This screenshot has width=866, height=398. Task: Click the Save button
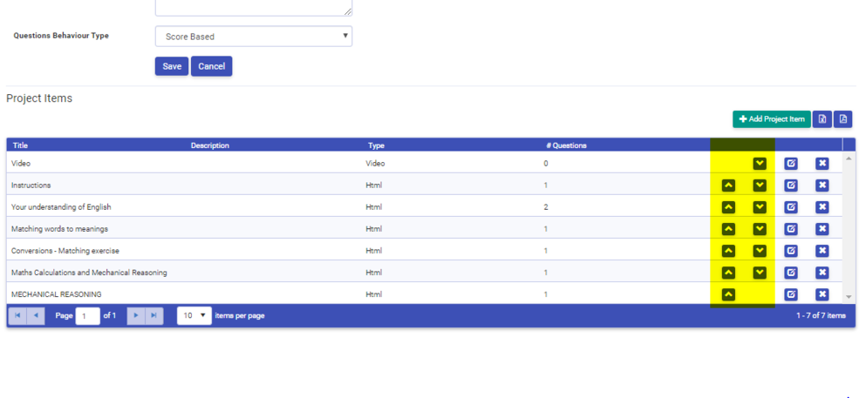click(x=172, y=66)
